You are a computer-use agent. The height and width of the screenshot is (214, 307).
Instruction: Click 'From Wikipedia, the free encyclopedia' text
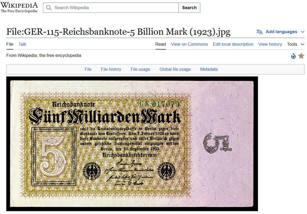[44, 56]
